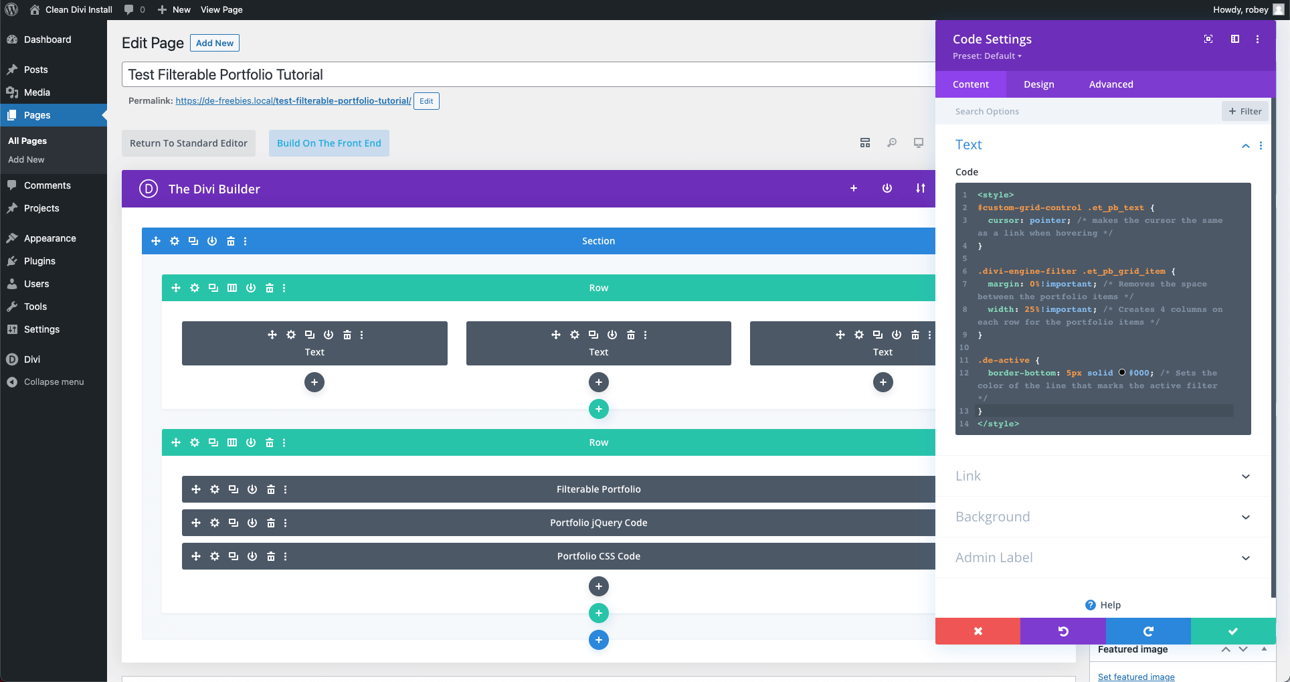Disable the second Text module
This screenshot has width=1290, height=682.
[612, 335]
